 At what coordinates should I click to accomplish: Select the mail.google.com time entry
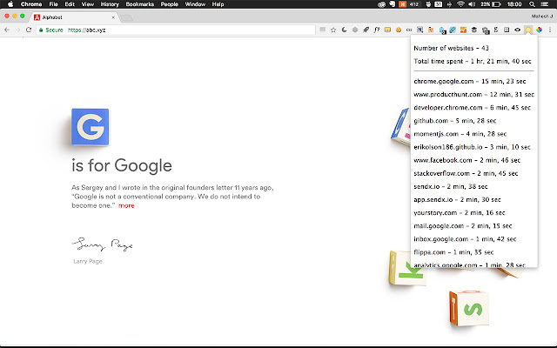click(x=462, y=226)
